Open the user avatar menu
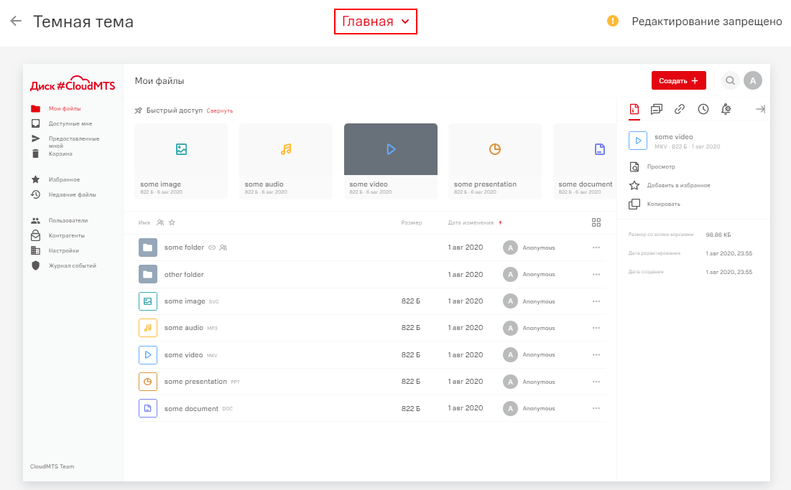791x490 pixels. point(752,81)
